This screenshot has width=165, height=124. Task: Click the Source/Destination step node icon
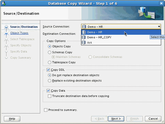[6, 27]
